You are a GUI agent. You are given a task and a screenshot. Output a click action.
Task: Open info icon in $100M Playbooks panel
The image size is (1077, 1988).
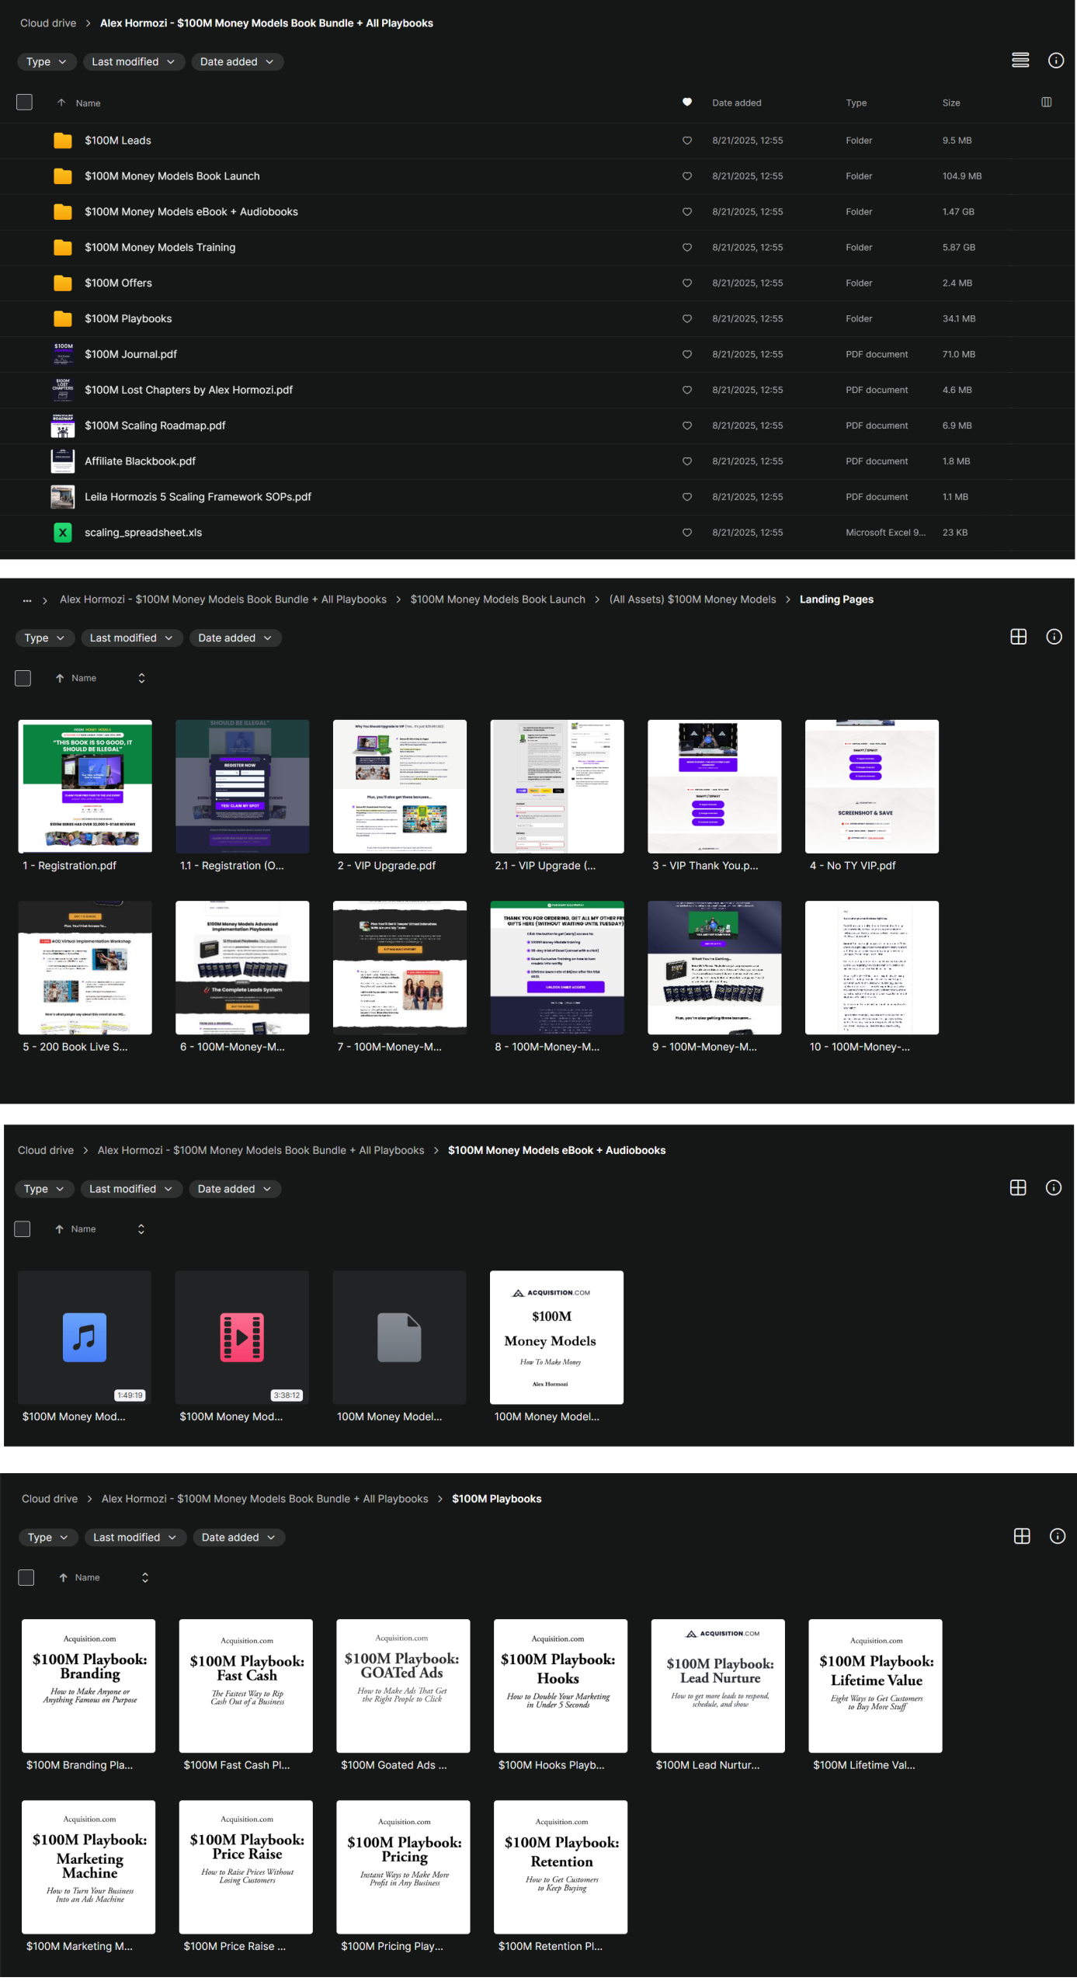pyautogui.click(x=1057, y=1536)
